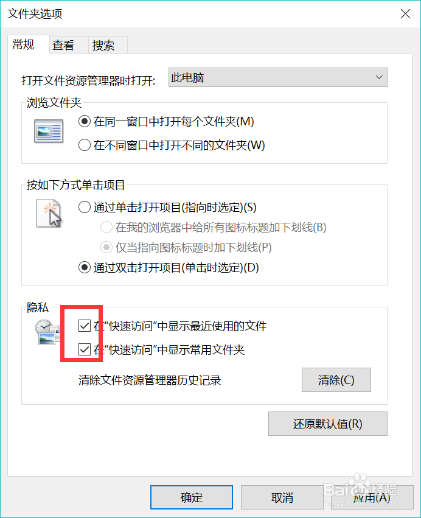Viewport: 421px width, 518px height.
Task: Click the privacy clock and pictures icon
Action: tap(48, 332)
